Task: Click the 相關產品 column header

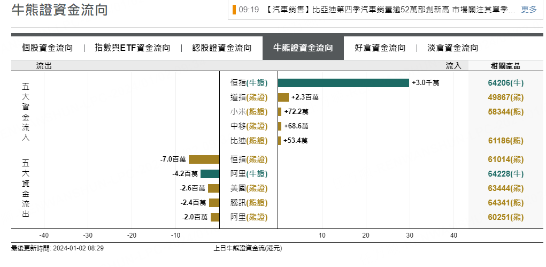Action: (x=505, y=66)
